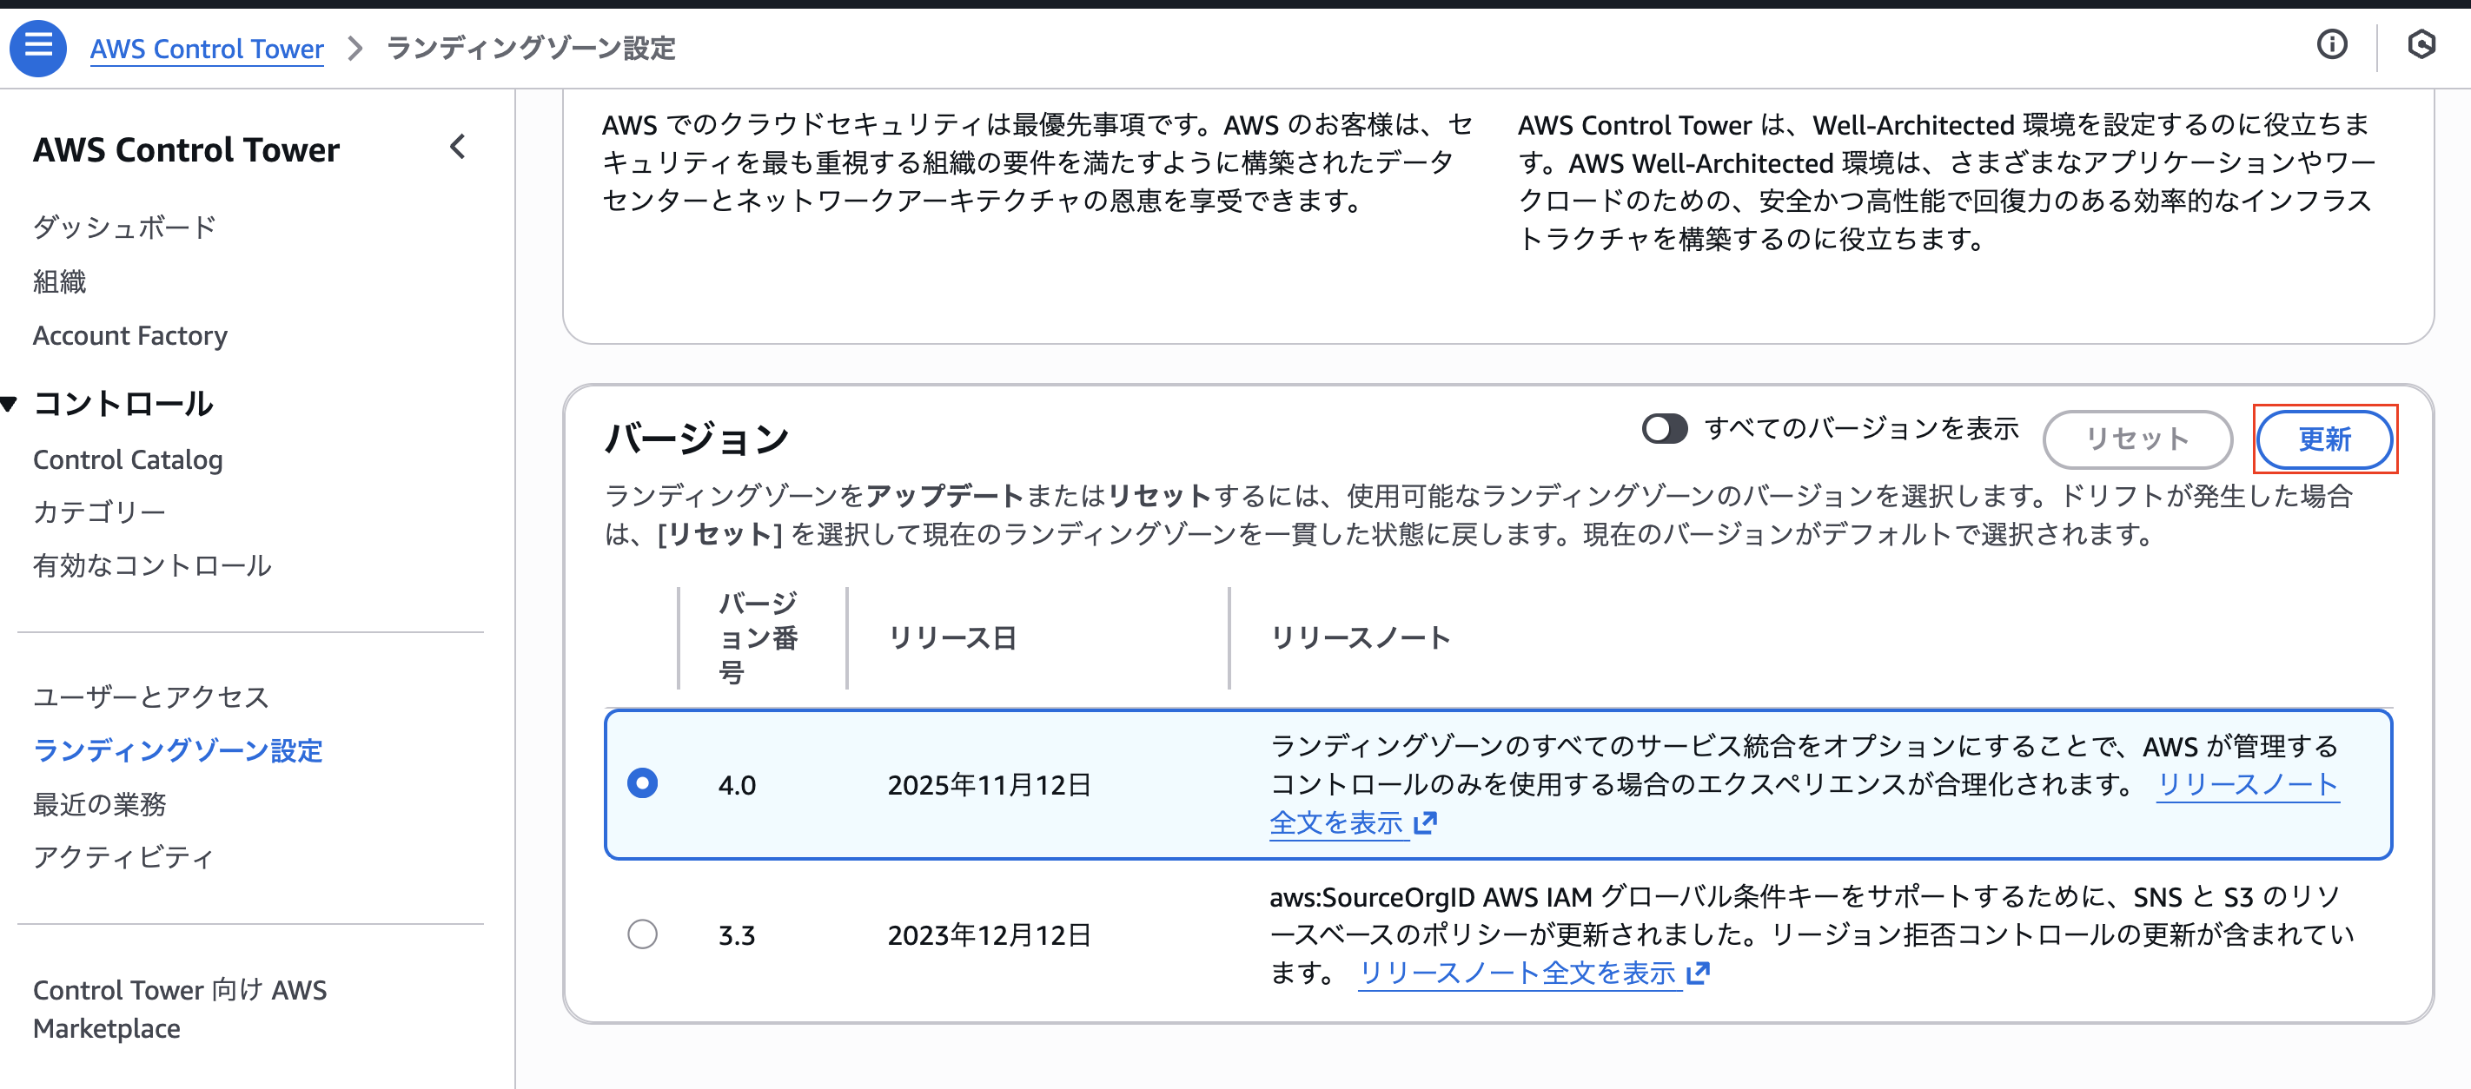Open リリースノート全文を表示 for version 4.0
2471x1089 pixels.
coord(2249,784)
